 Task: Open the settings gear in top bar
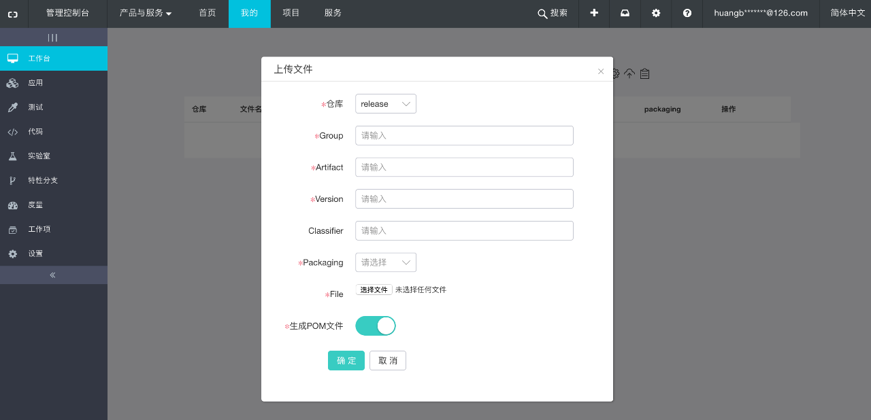pos(656,13)
